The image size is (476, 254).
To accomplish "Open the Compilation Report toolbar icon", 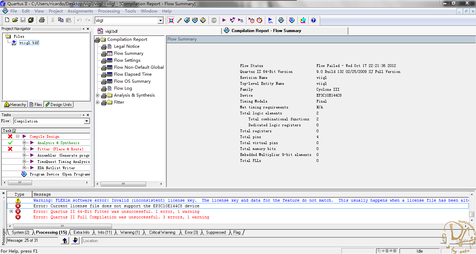I will click(281, 20).
